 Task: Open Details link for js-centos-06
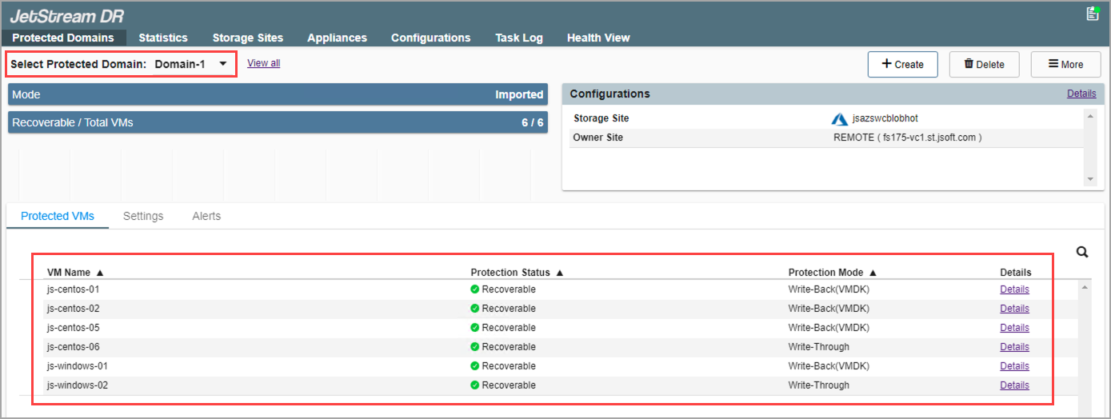[x=1014, y=347]
